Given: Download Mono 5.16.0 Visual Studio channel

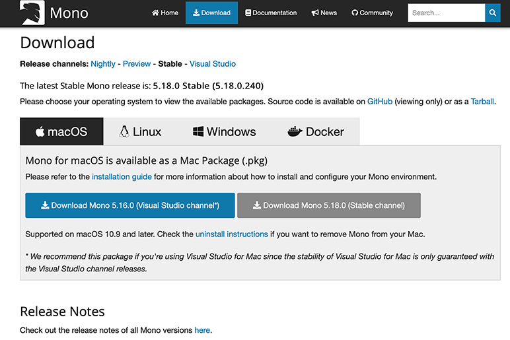Looking at the screenshot, I should [130, 205].
